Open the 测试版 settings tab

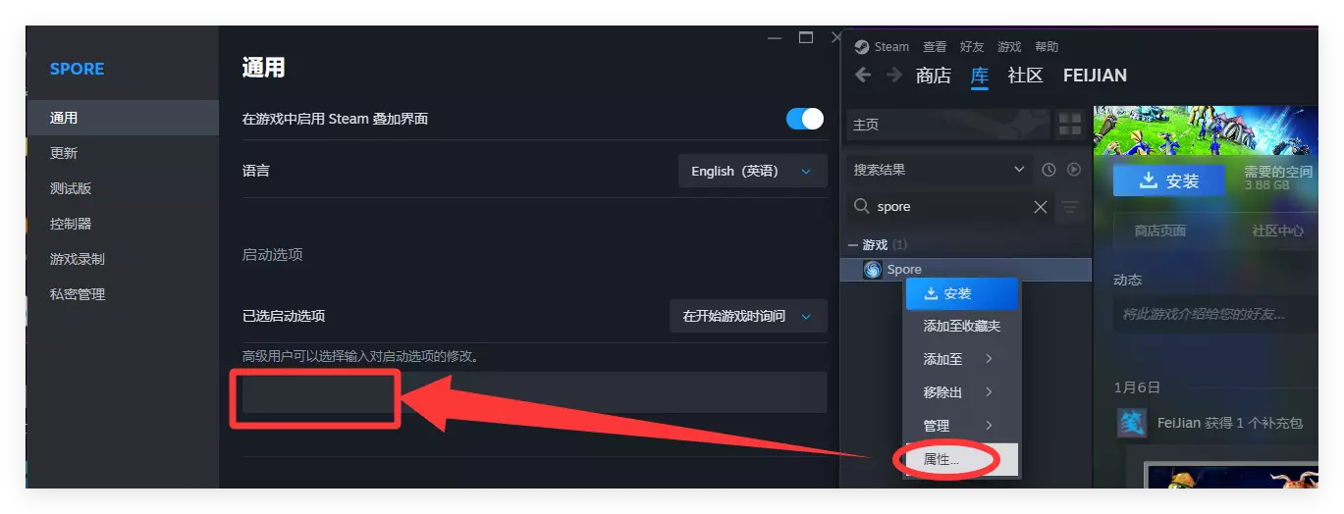[x=122, y=188]
